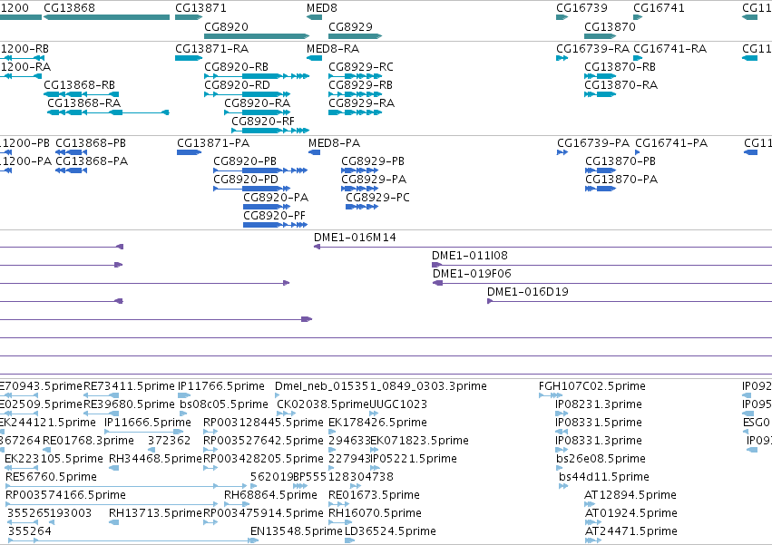
Task: Select protein CG13870-PB
Action: [x=621, y=161]
